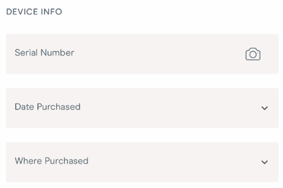Click the Where Purchased chevron arrow
Viewport: 283px width, 188px height.
coord(264,162)
